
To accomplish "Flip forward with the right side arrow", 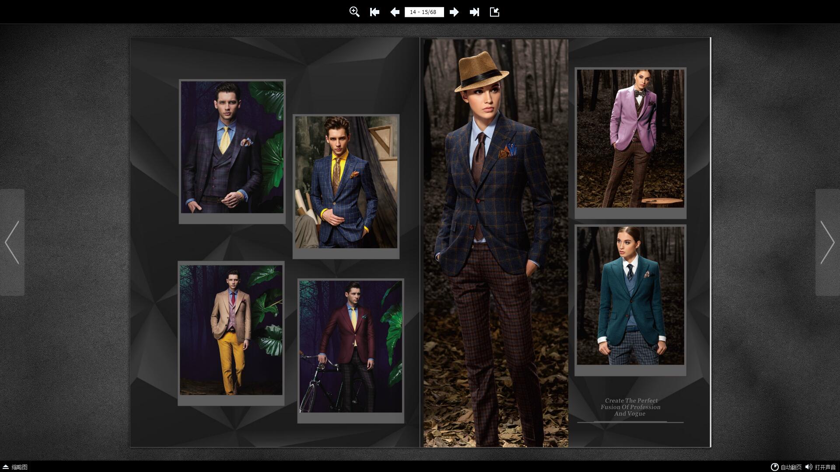I will click(x=827, y=242).
